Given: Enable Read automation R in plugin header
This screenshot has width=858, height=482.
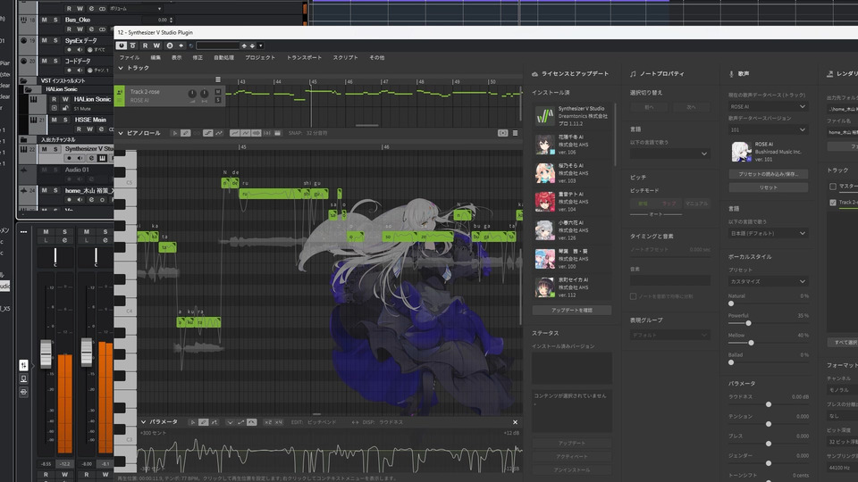Looking at the screenshot, I should (145, 46).
